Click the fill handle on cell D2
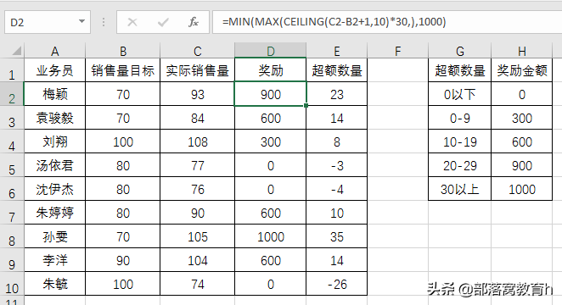This screenshot has height=305, width=562. click(306, 106)
